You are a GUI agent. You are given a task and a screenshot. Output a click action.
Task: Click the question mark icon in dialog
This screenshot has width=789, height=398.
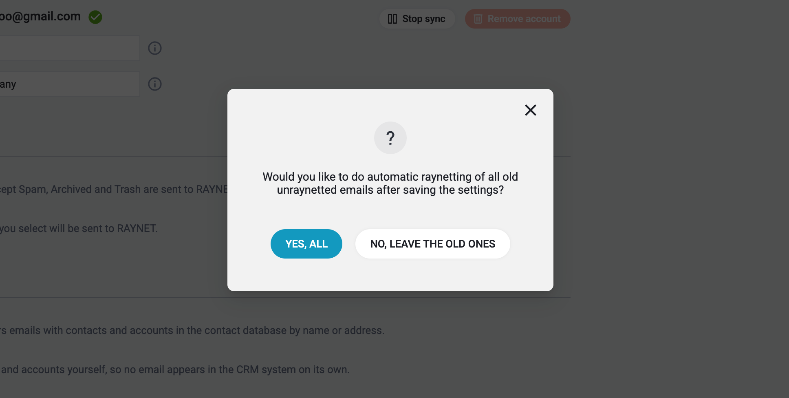point(390,138)
